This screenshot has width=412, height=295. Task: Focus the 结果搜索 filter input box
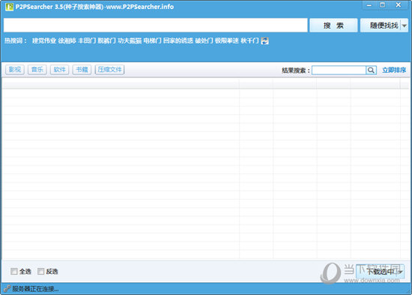click(339, 70)
